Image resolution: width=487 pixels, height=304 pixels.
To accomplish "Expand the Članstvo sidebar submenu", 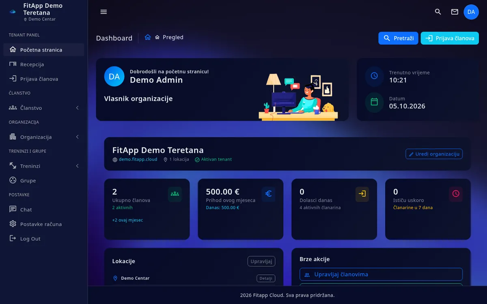I will click(44, 108).
